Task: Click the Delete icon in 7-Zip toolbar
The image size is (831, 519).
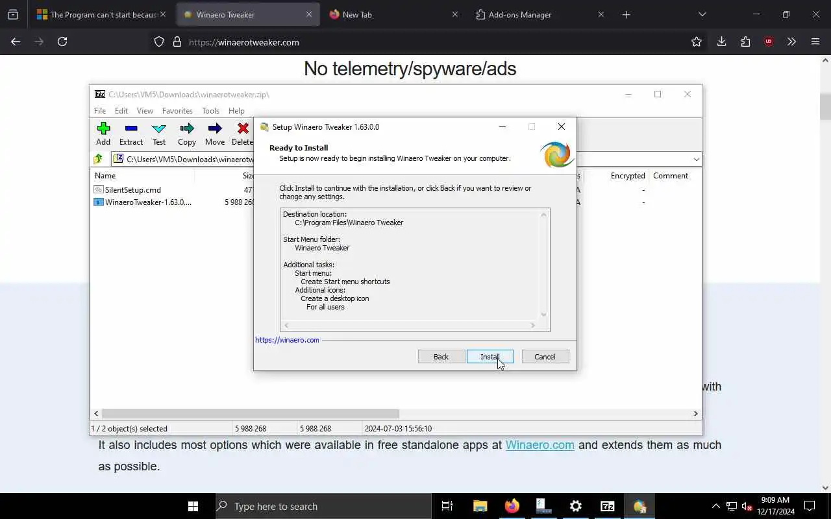Action: coord(243,128)
